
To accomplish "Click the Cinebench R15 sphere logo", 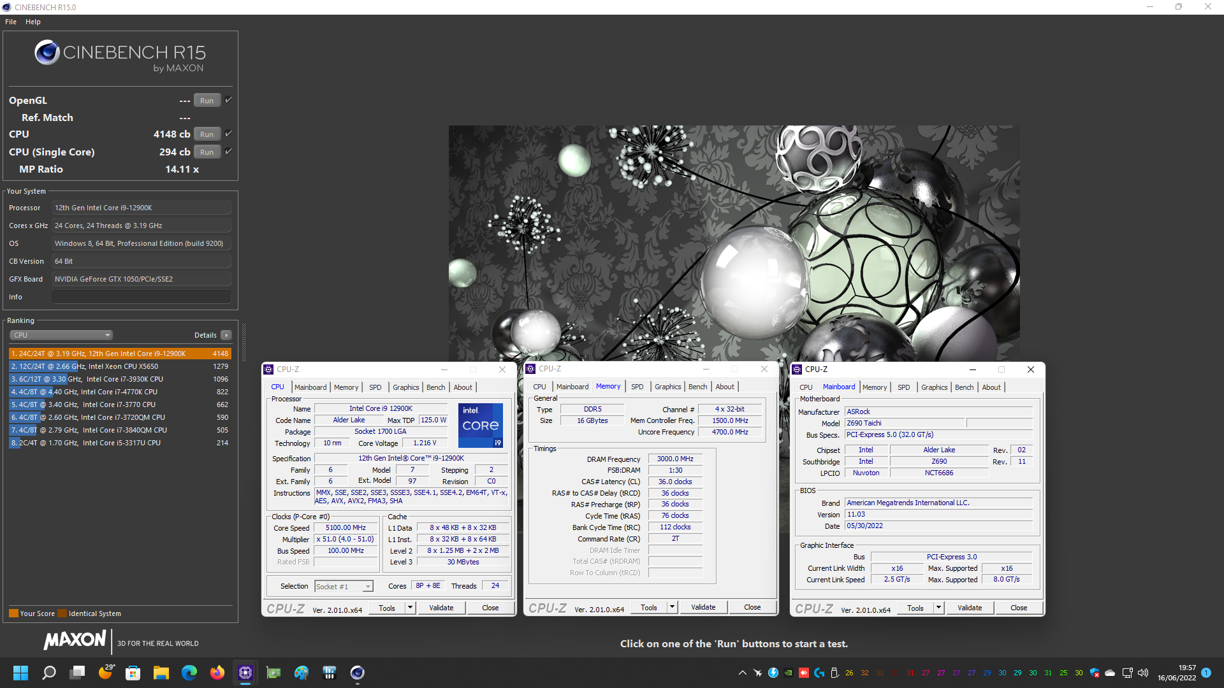I will pyautogui.click(x=47, y=52).
